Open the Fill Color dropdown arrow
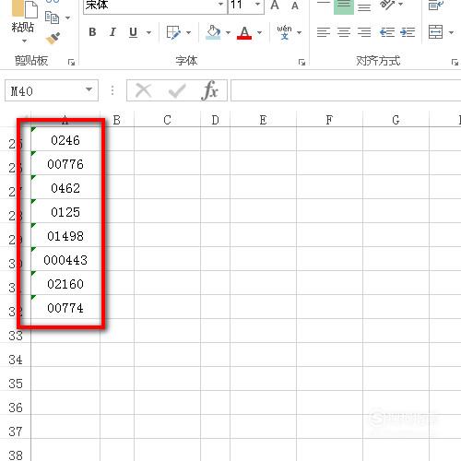Screen dimensions: 461x461 pyautogui.click(x=228, y=32)
